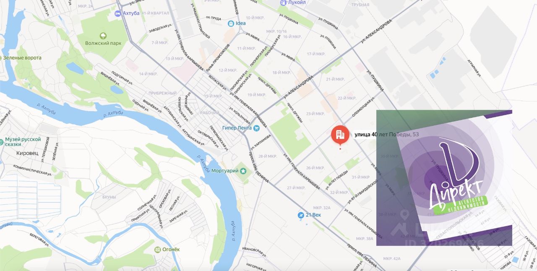The width and height of the screenshot is (537, 271).
Task: Click the Рабочий district label
Action: (x=210, y=112)
